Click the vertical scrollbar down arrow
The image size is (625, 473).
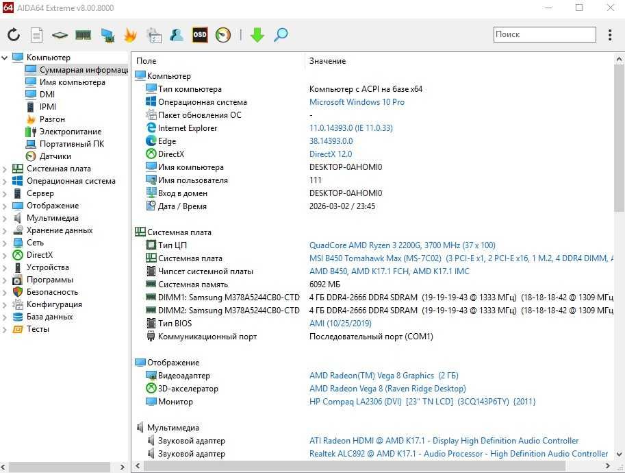619,454
